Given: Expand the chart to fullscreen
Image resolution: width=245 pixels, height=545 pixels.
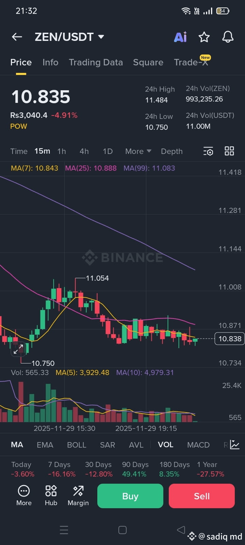Looking at the screenshot, I should tap(19, 349).
